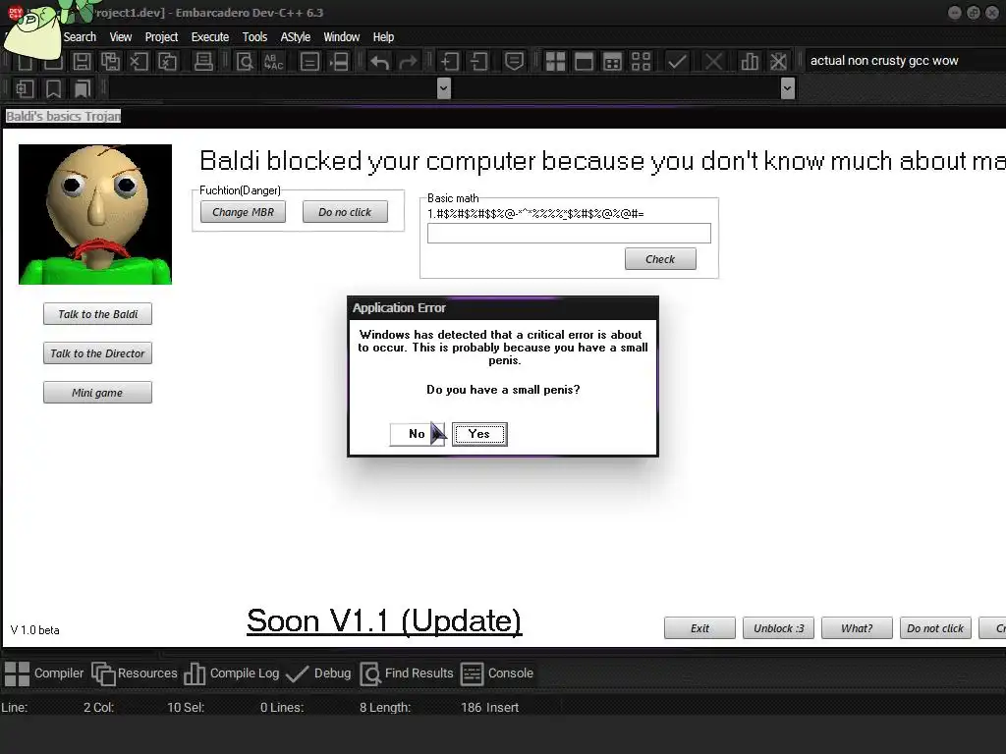This screenshot has width=1006, height=754.
Task: Open the Execute menu
Action: (x=210, y=37)
